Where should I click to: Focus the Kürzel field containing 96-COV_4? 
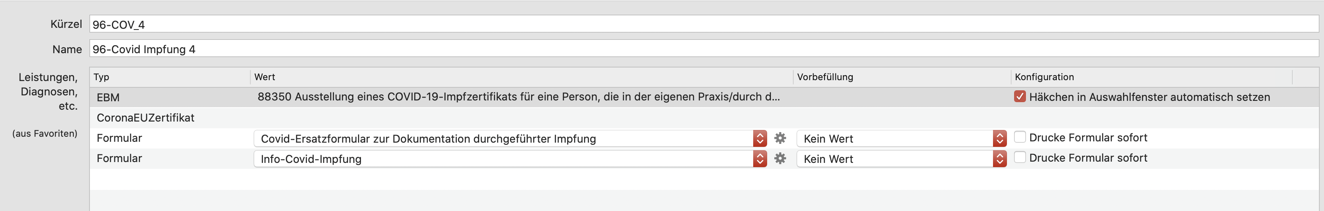point(704,24)
